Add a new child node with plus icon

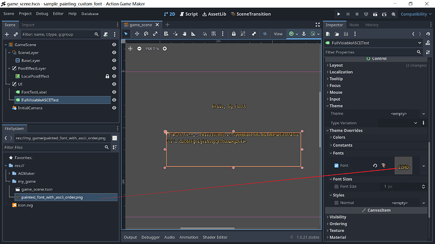[7, 35]
